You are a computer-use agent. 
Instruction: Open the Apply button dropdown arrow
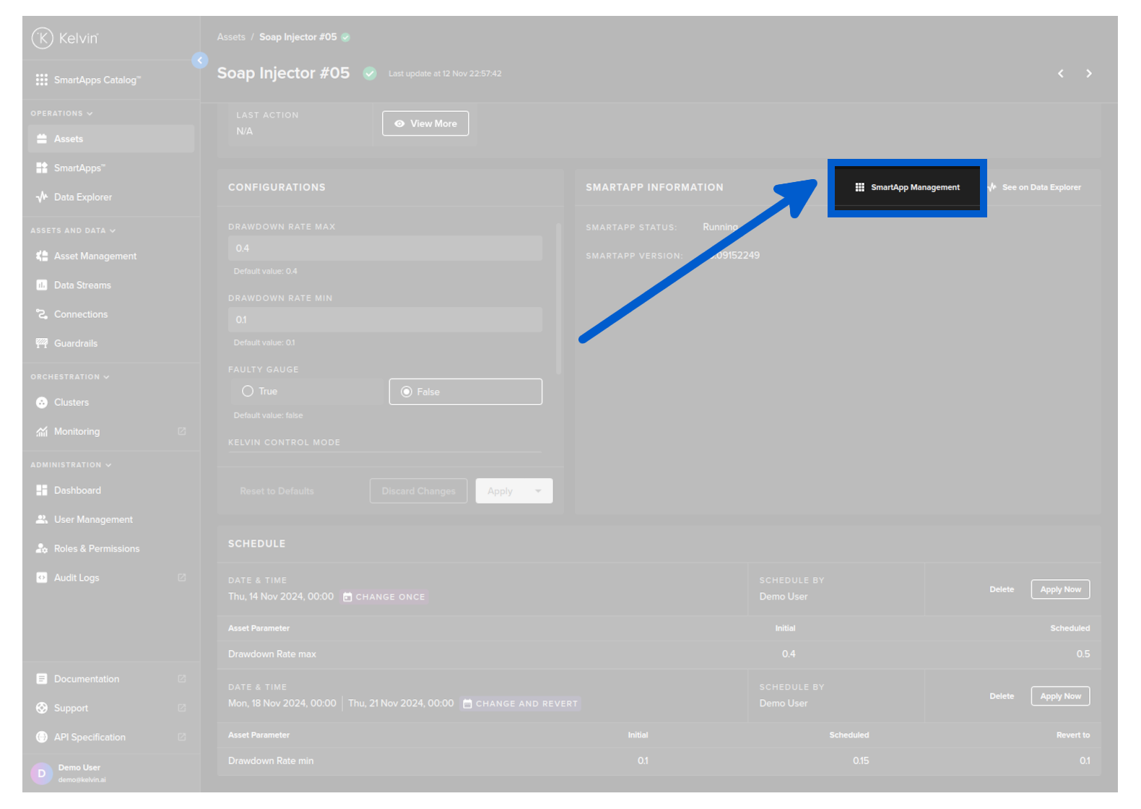[x=538, y=491]
